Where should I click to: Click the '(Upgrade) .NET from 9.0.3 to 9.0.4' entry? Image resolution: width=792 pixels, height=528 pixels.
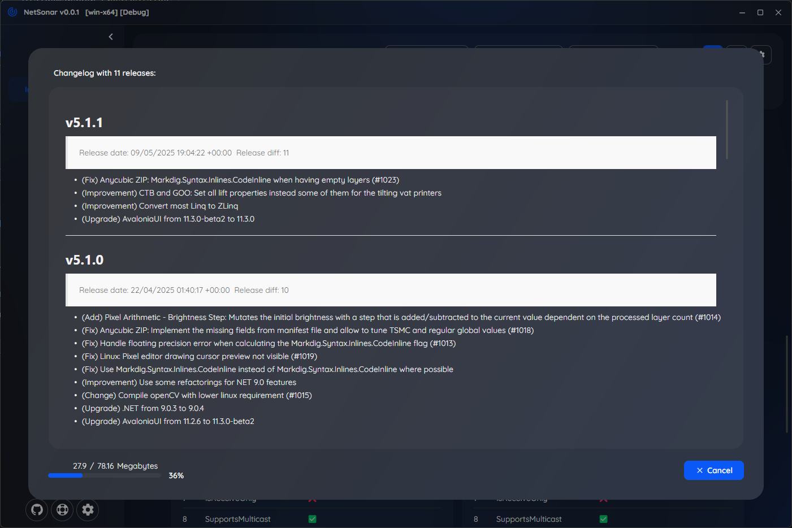pyautogui.click(x=143, y=408)
